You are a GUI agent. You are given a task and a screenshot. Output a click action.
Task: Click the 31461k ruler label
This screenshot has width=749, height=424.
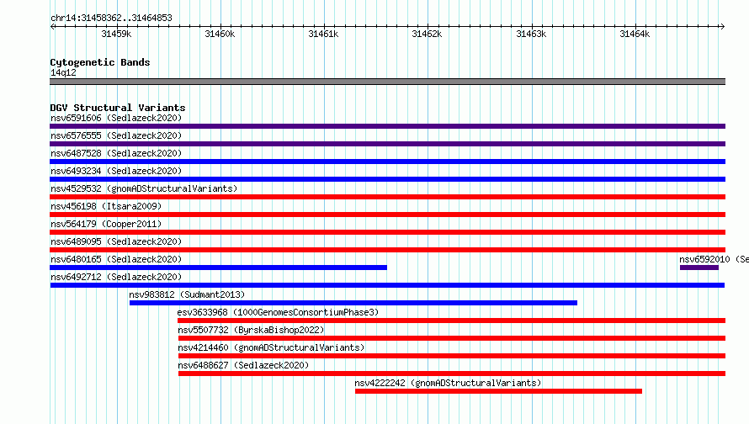coord(323,34)
